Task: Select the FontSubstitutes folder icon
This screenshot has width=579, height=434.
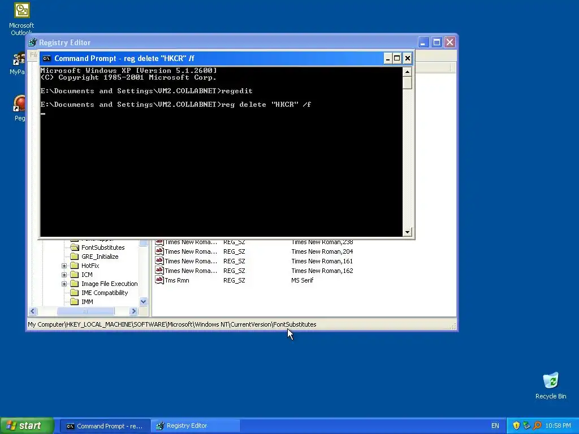Action: [75, 248]
